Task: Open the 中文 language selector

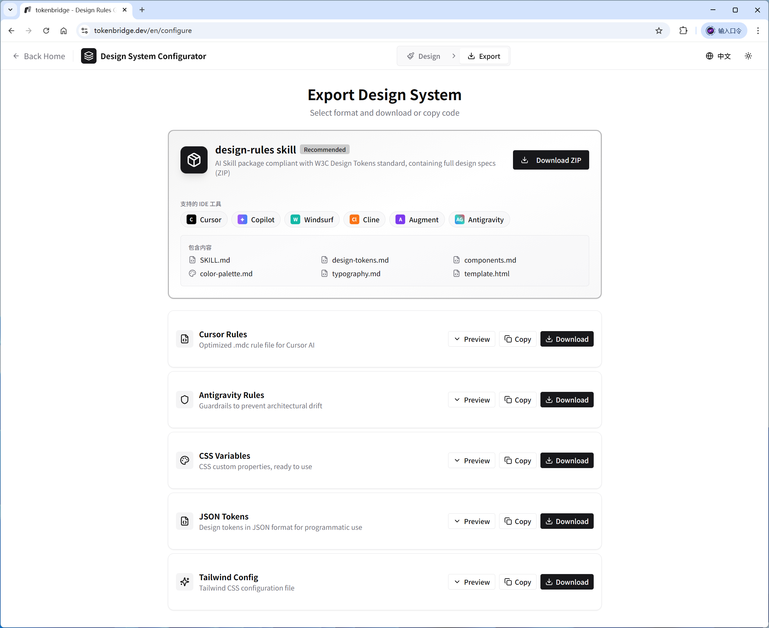Action: (x=724, y=56)
